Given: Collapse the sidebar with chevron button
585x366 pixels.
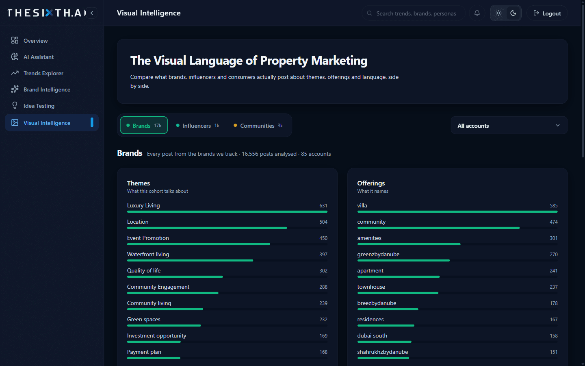Looking at the screenshot, I should 92,13.
